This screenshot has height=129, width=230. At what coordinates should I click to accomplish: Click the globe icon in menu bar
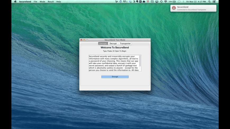(x=121, y=2)
